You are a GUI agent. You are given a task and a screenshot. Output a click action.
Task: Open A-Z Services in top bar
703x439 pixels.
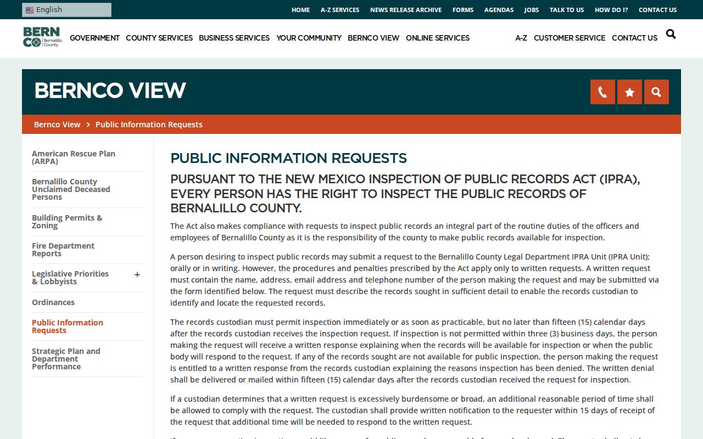click(x=340, y=10)
